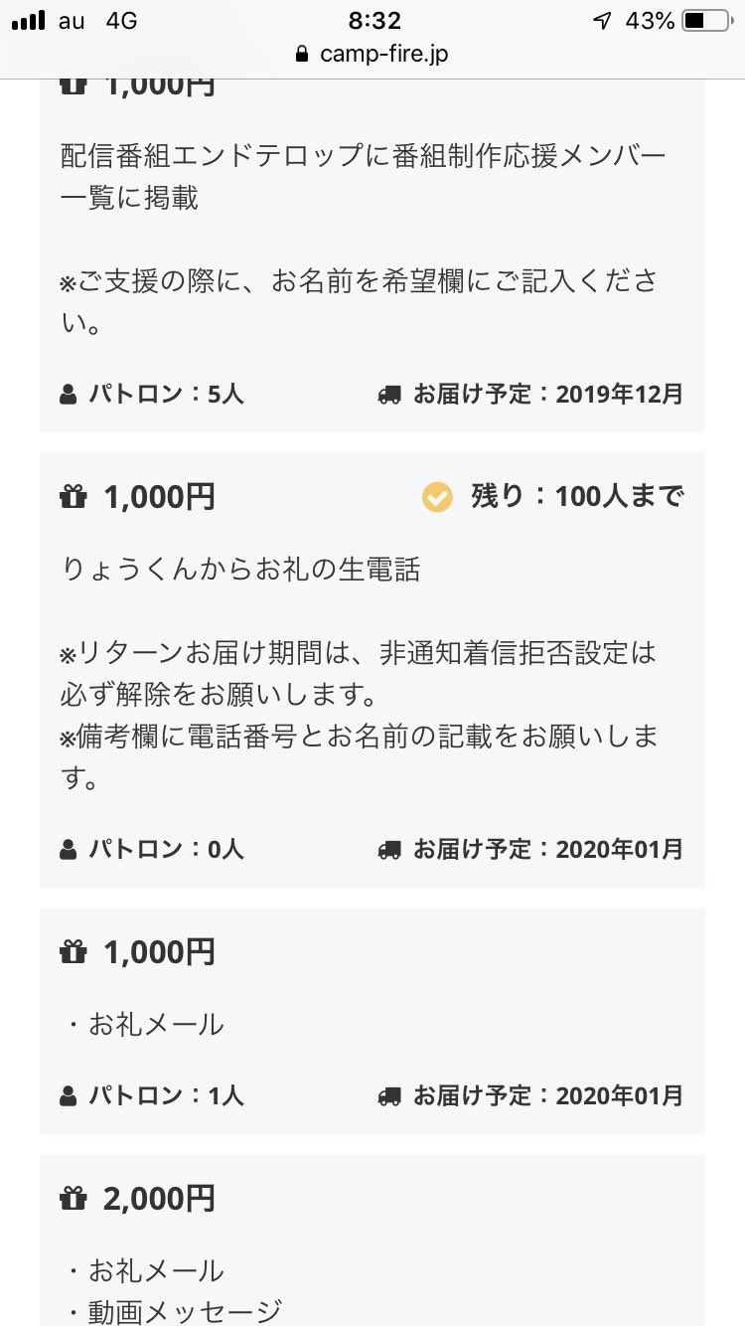Tap the gift icon on the 2,000円 reward
Viewport: 745px width, 1326px height.
click(x=74, y=1200)
